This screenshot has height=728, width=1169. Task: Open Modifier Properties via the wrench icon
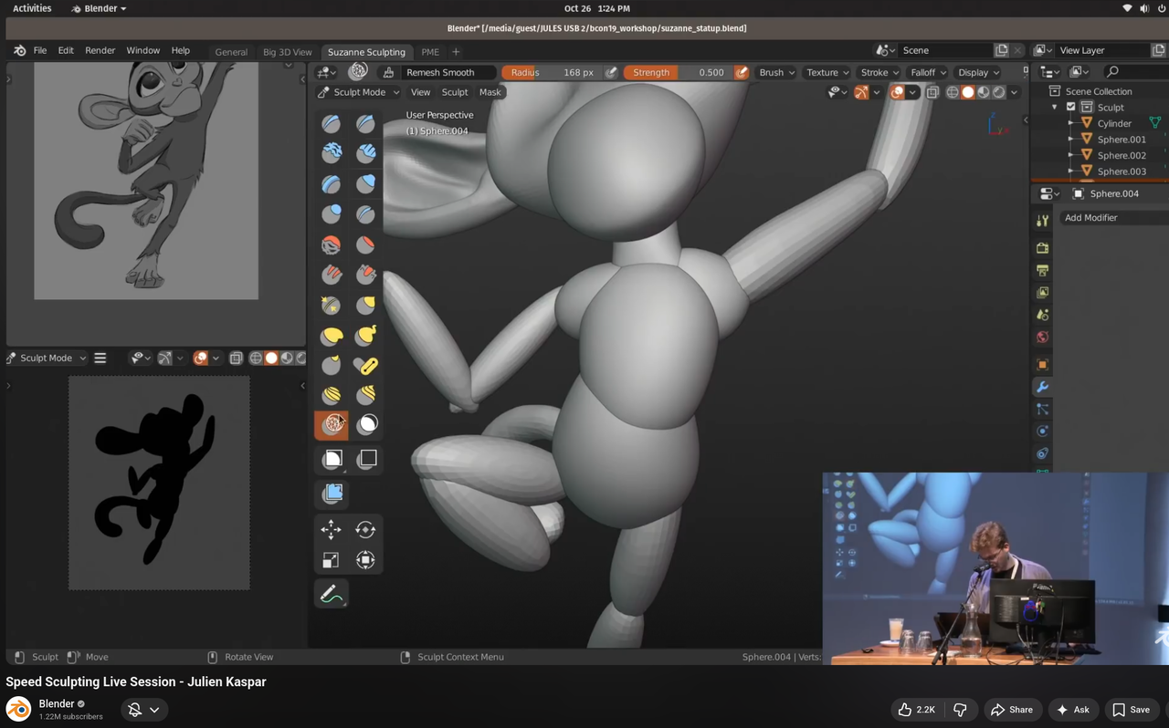pyautogui.click(x=1041, y=386)
